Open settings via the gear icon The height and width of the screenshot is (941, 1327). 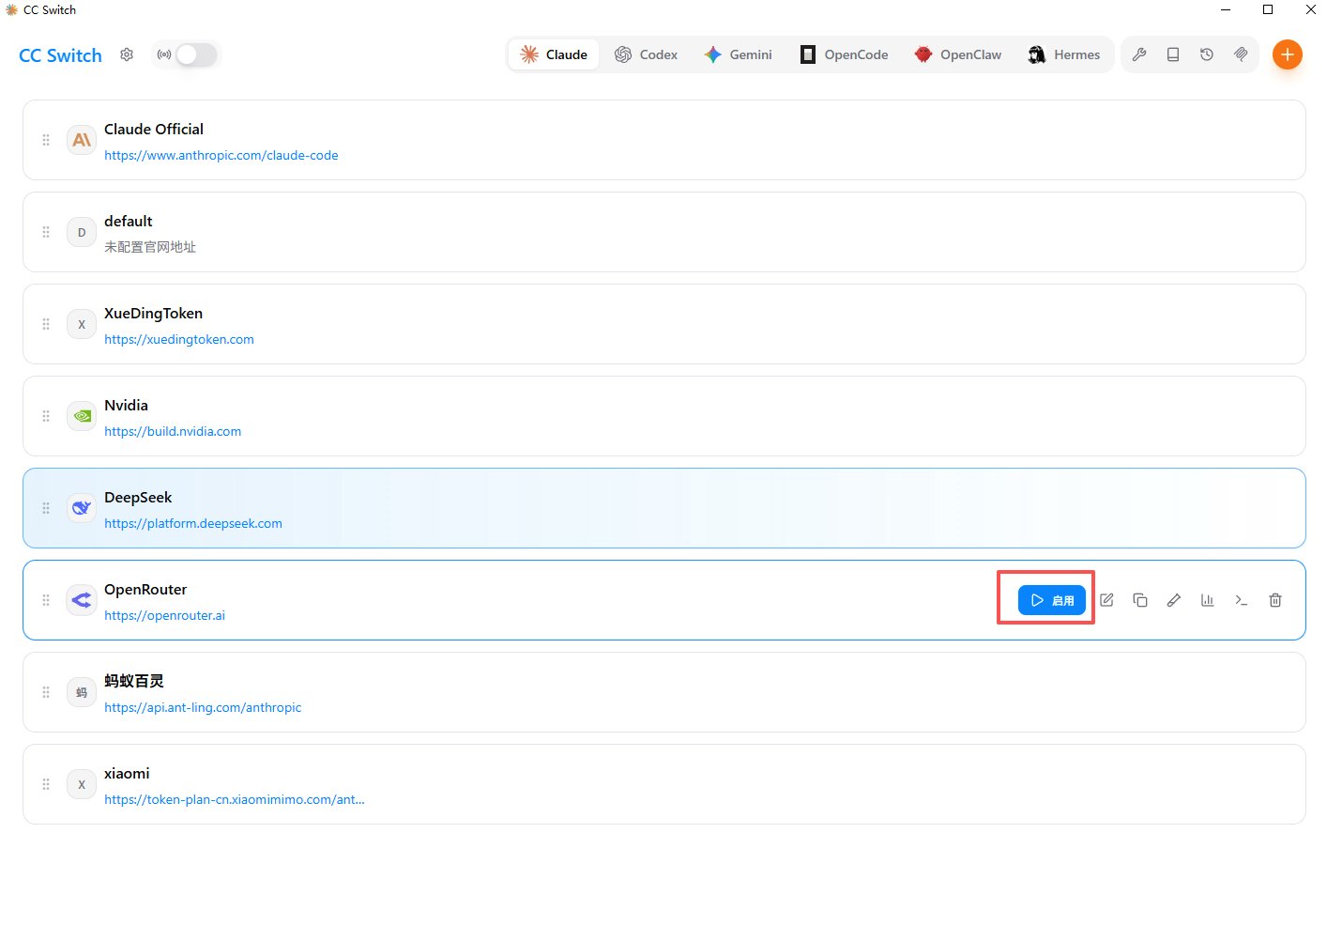(127, 54)
